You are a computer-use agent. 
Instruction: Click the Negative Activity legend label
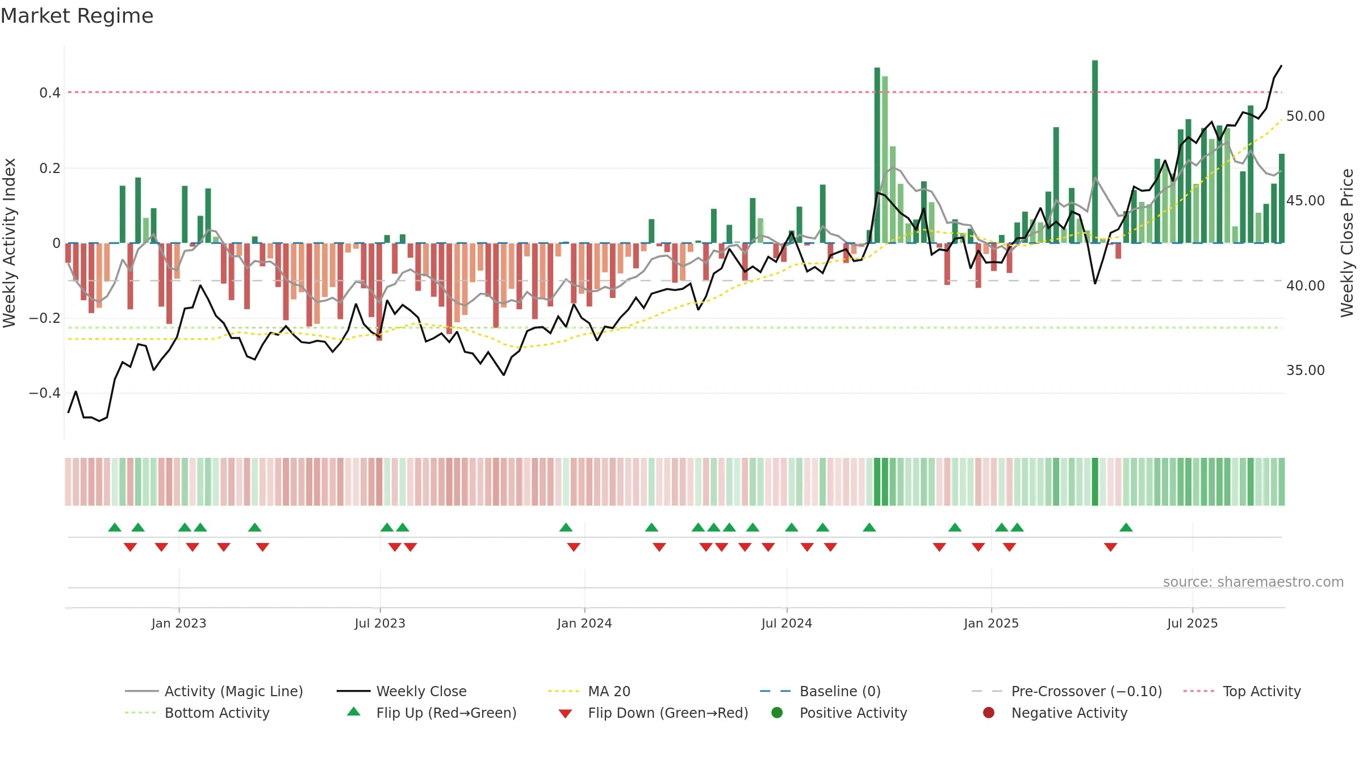pos(1069,713)
